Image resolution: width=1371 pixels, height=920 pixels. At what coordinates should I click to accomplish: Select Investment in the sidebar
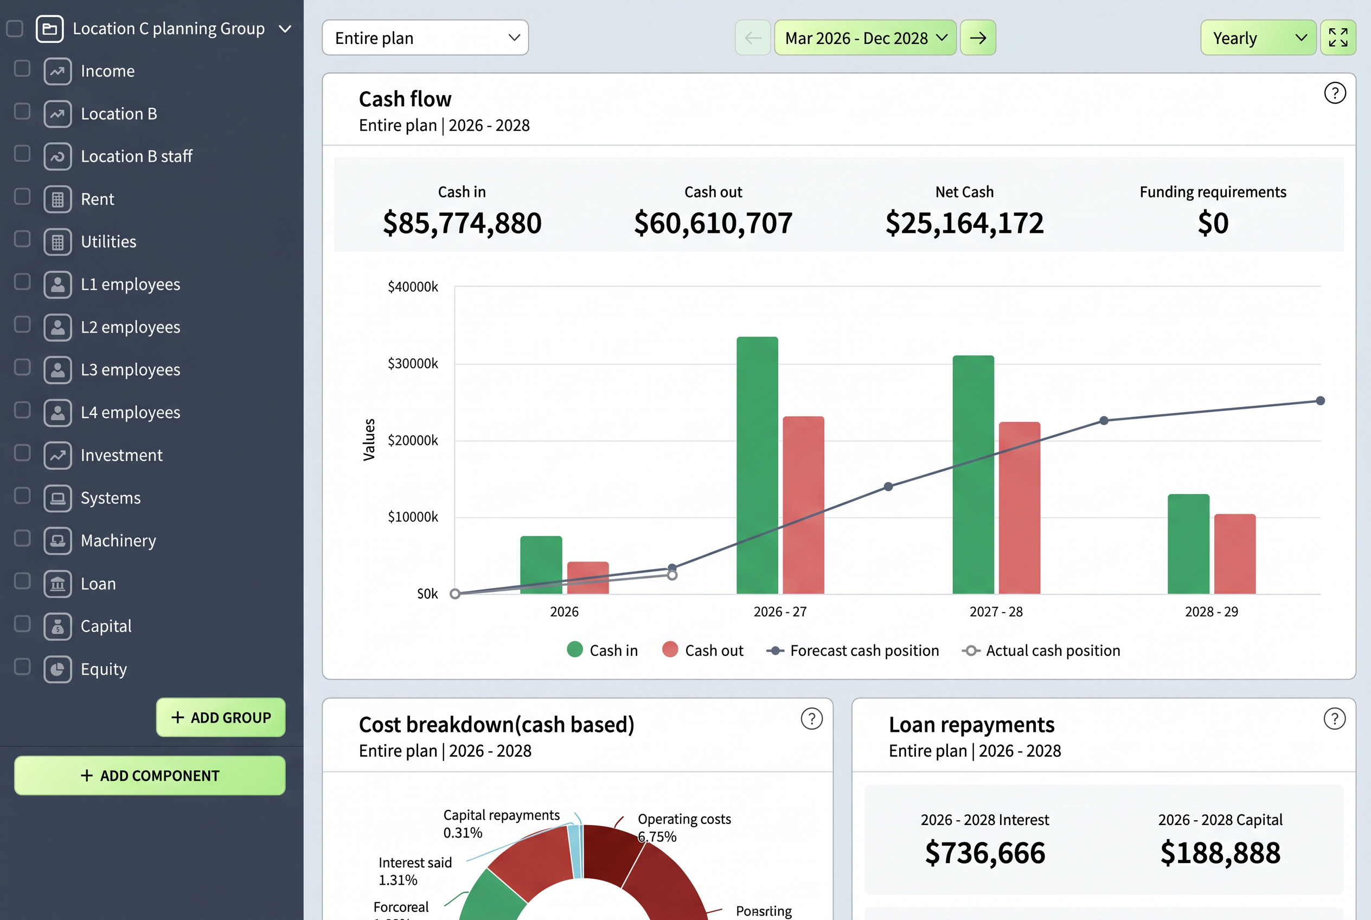click(121, 455)
